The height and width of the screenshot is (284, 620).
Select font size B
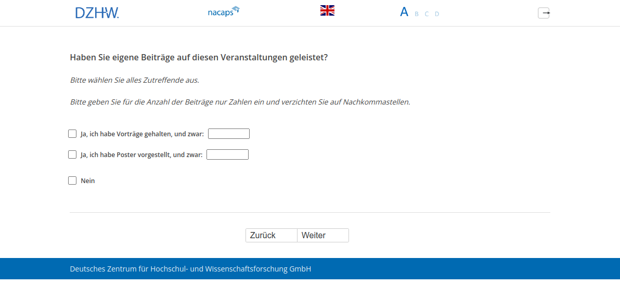(417, 14)
